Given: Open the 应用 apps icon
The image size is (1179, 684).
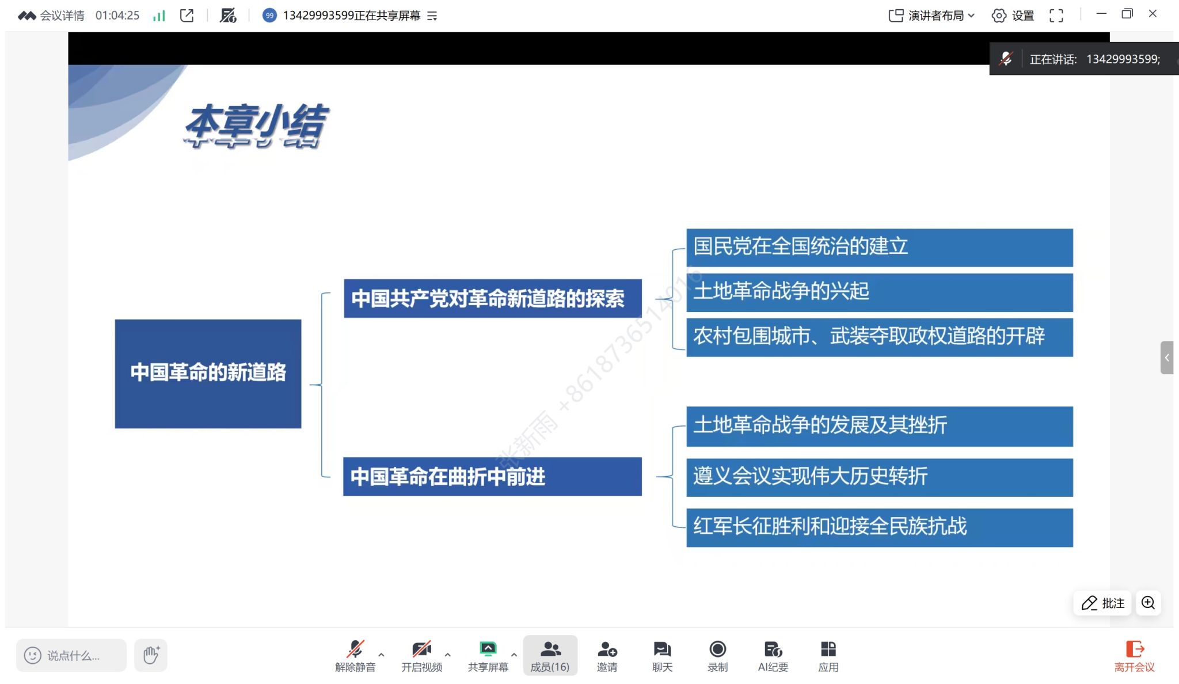Looking at the screenshot, I should [x=828, y=655].
